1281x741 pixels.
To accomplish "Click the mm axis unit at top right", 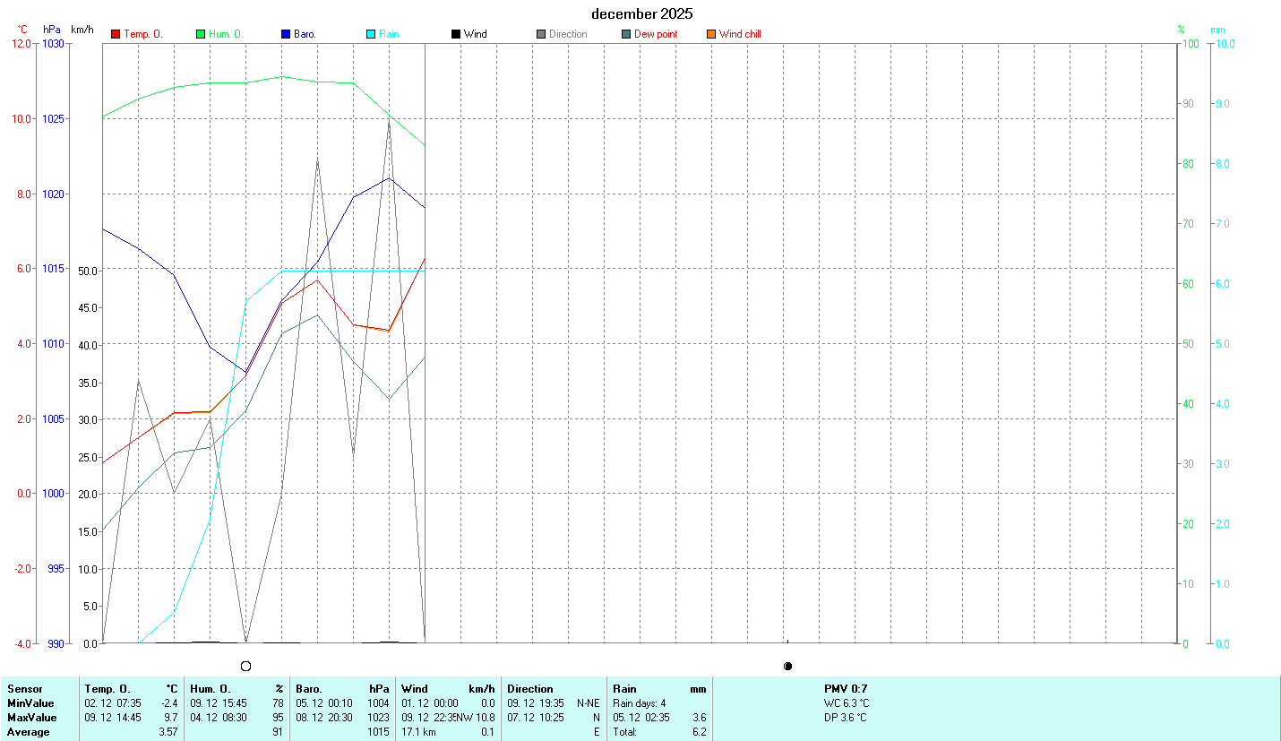I will (1217, 30).
